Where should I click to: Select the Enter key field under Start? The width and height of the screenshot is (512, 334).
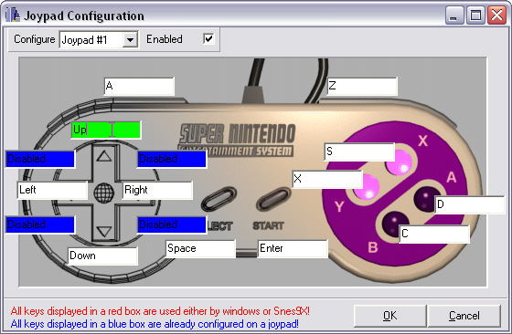coord(293,248)
